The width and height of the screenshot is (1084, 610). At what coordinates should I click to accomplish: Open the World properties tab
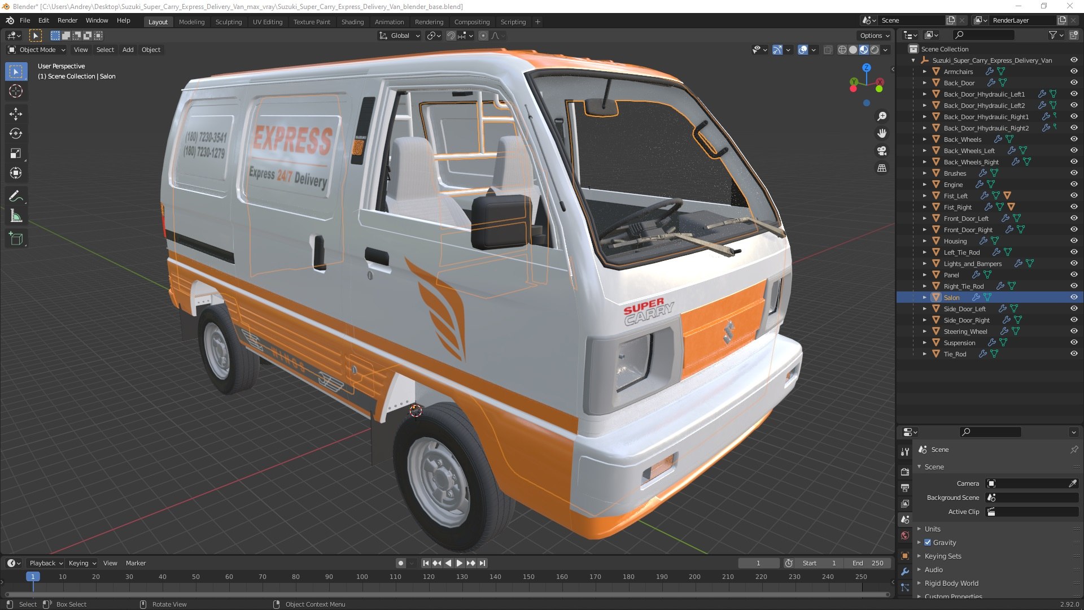[x=905, y=535]
